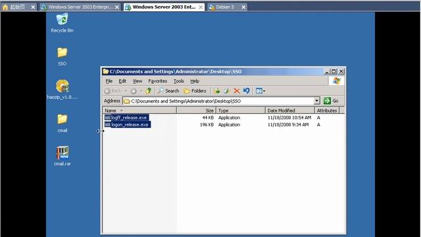Expand the Back history dropdown arrow
The height and width of the screenshot is (237, 421).
click(126, 91)
